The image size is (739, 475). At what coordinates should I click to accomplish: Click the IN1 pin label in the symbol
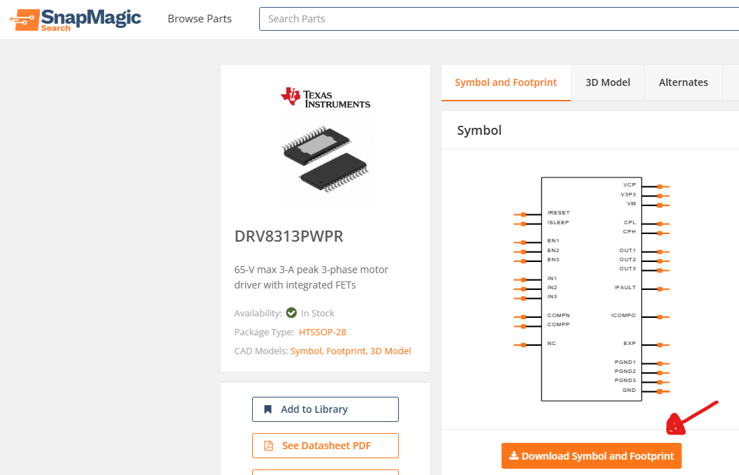tap(552, 279)
